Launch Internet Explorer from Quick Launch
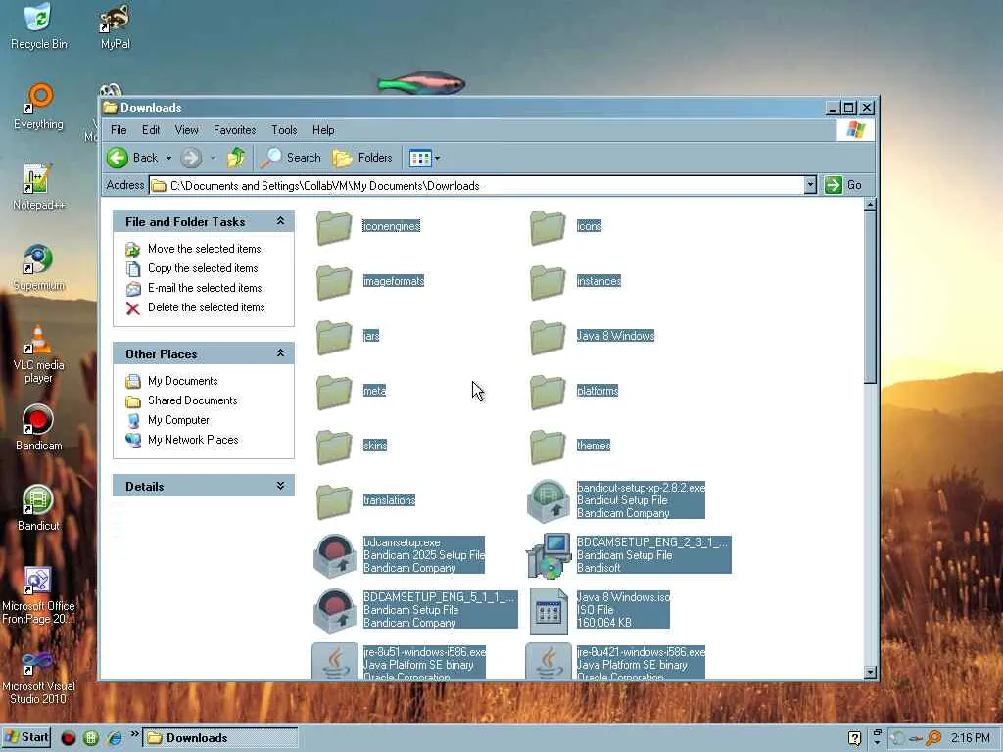 115,738
